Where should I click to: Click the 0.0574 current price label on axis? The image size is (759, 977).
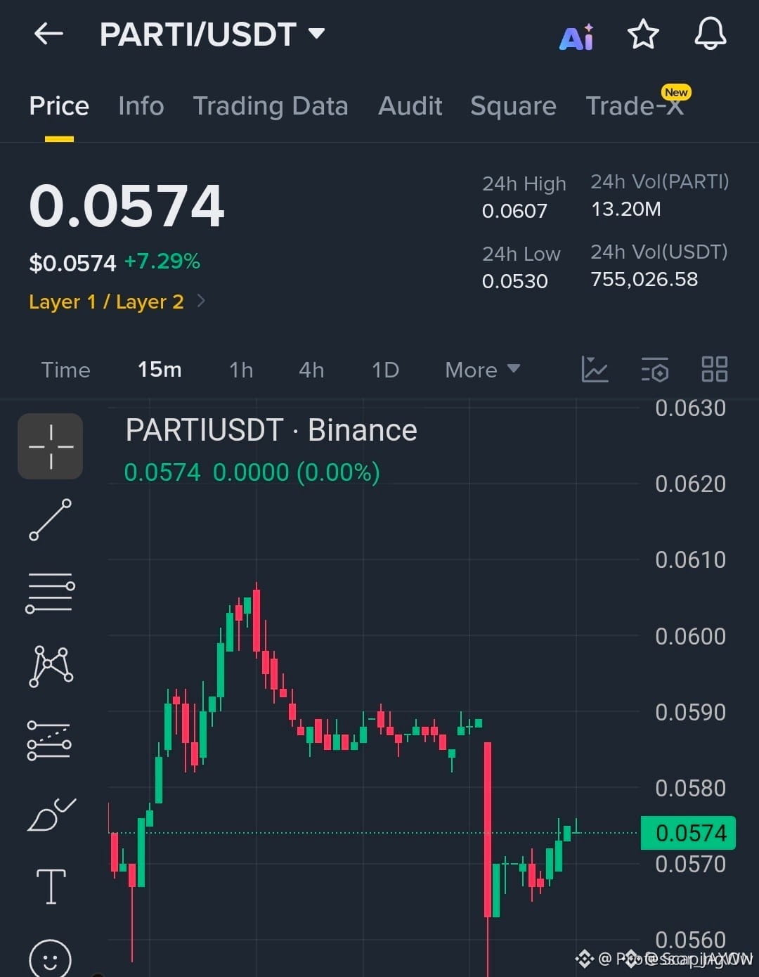point(688,833)
